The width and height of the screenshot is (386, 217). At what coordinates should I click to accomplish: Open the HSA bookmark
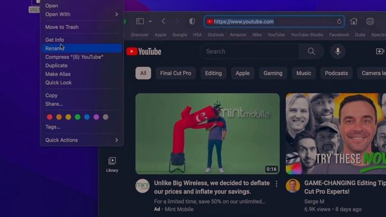point(197,35)
